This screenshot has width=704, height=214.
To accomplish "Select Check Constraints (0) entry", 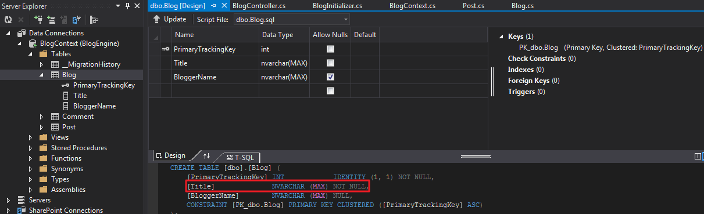I will [x=542, y=59].
